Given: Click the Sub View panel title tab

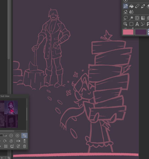Looking at the screenshot, I should point(5,96).
